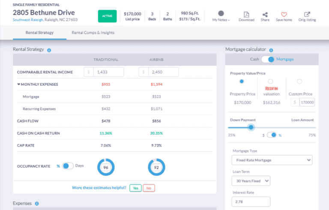This screenshot has width=329, height=210.
Task: Toggle occupancy rate between percent and Days
Action: pos(68,166)
